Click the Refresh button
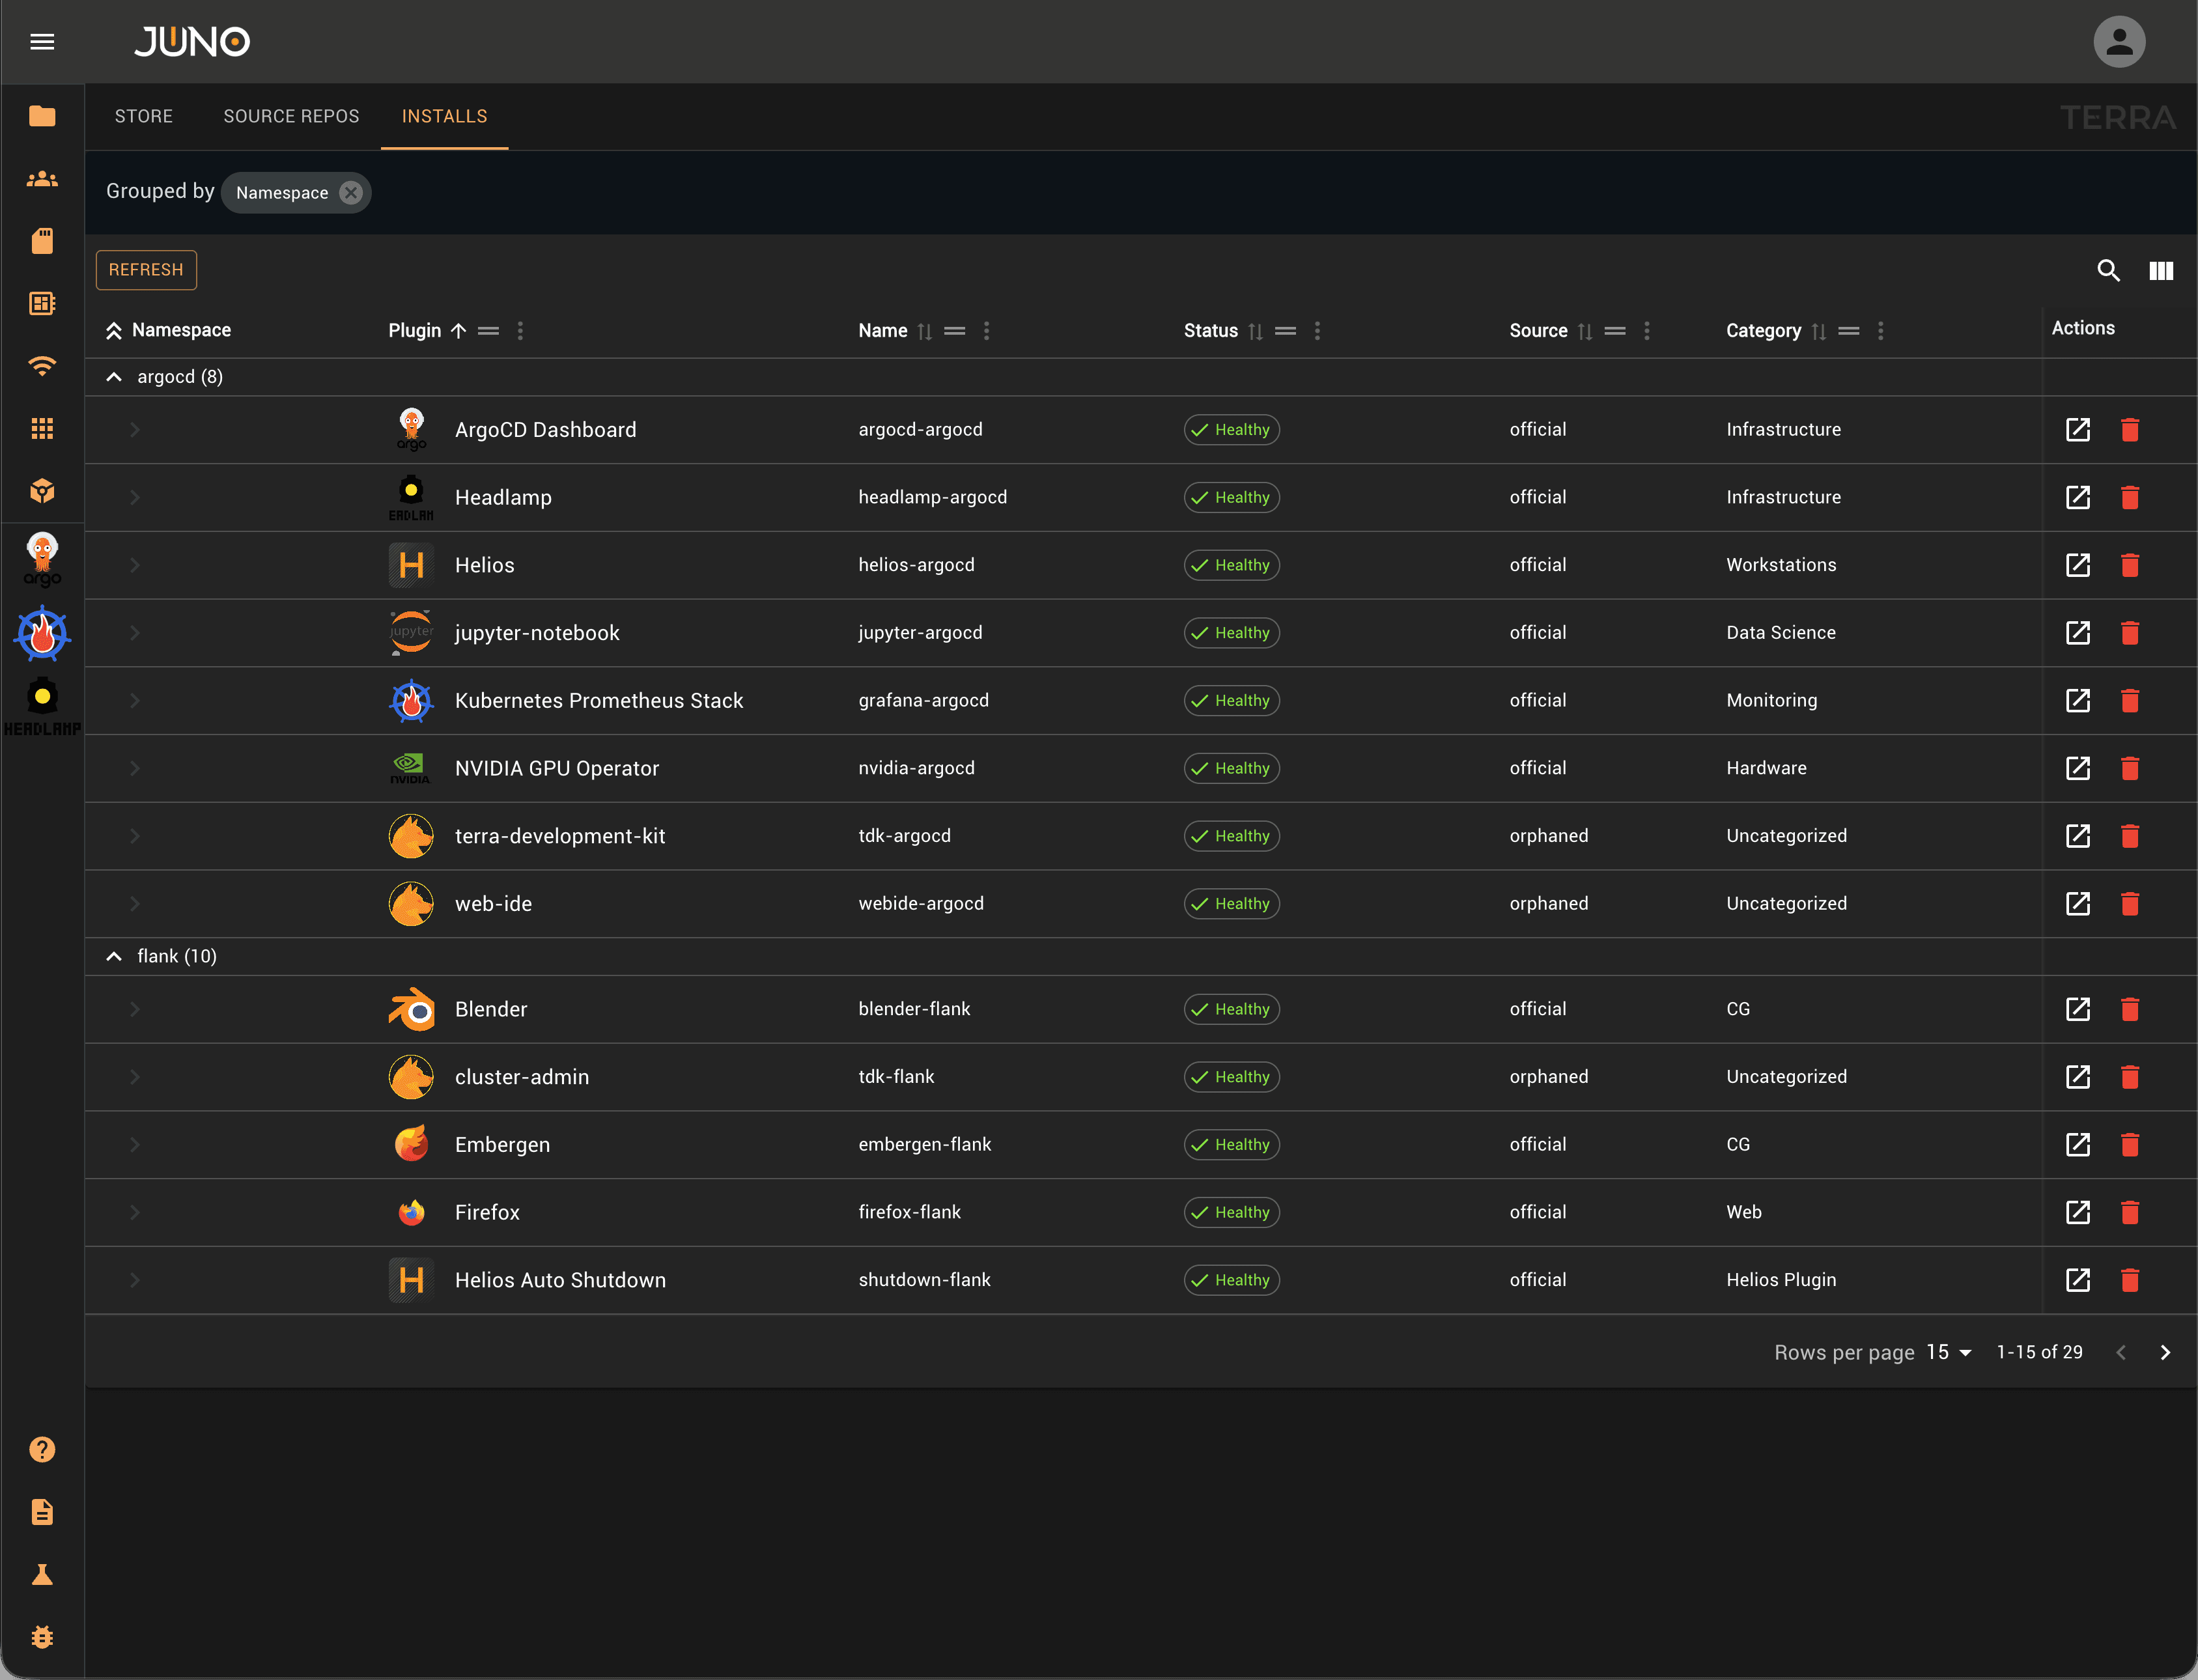The height and width of the screenshot is (1680, 2198). [146, 270]
